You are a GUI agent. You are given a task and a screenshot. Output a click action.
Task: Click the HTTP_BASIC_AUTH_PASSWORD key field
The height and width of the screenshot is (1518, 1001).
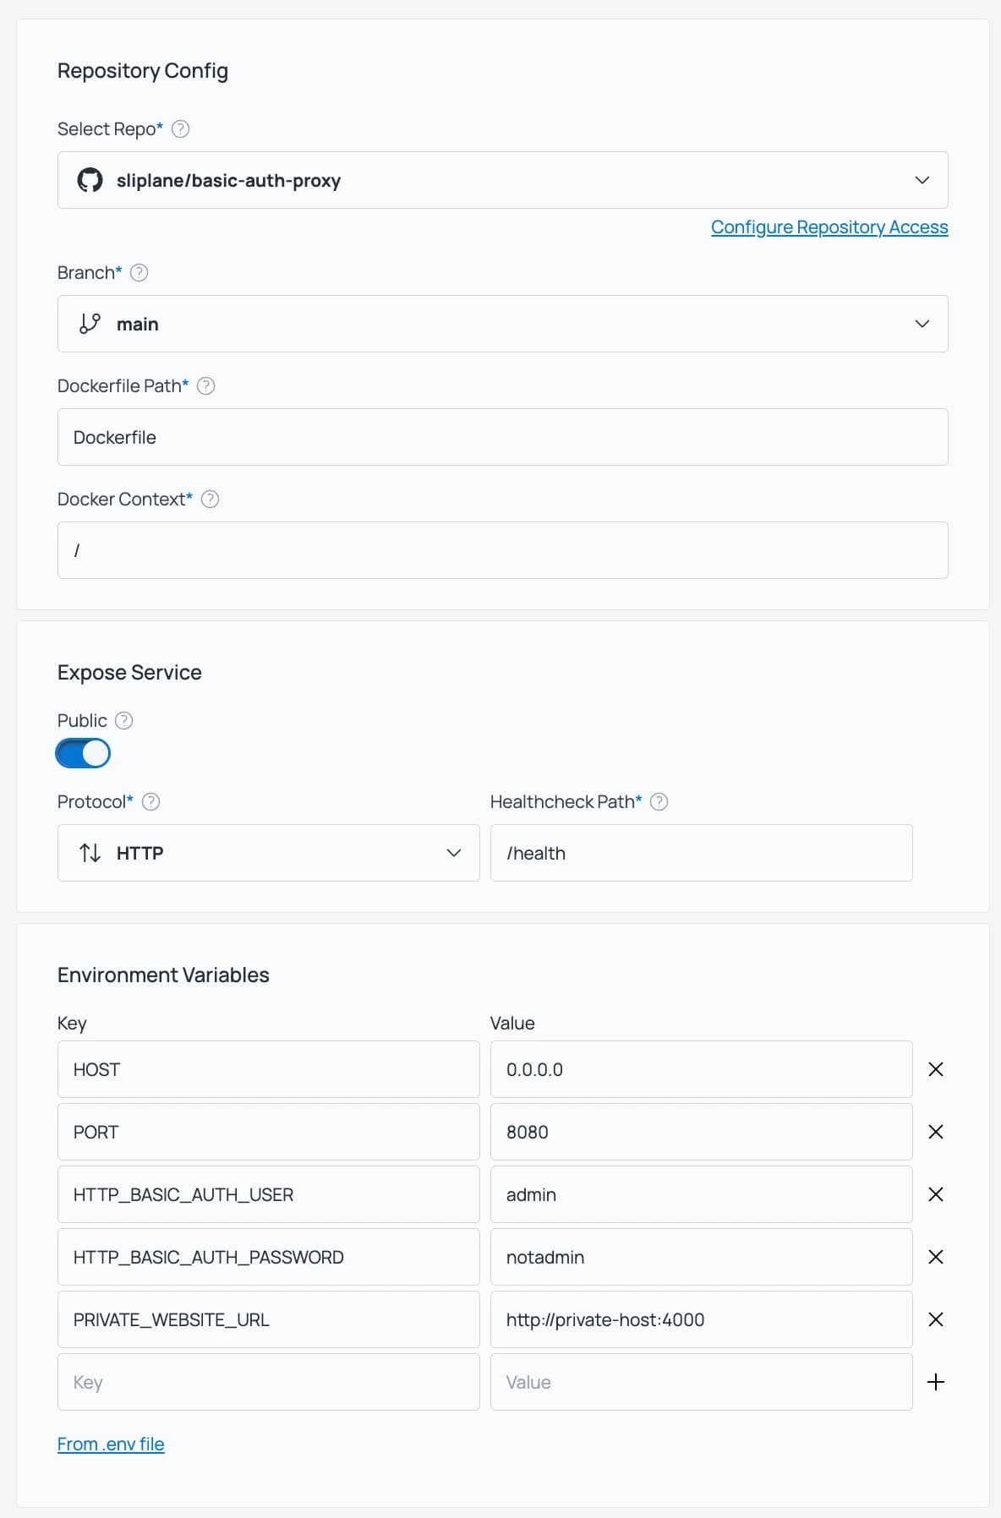269,1257
